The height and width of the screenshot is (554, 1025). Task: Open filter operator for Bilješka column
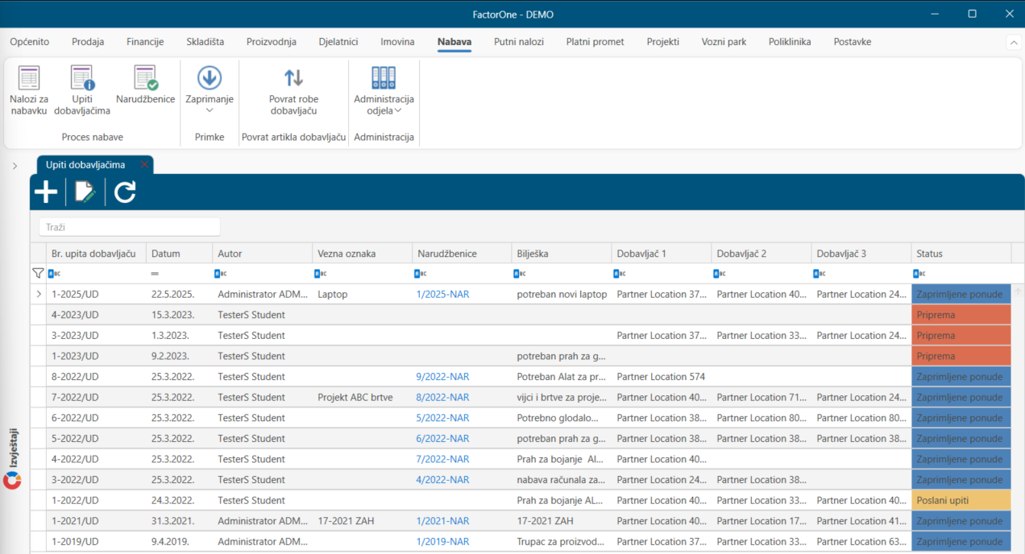click(x=521, y=274)
